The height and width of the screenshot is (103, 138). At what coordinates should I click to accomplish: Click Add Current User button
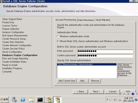tap(67, 81)
